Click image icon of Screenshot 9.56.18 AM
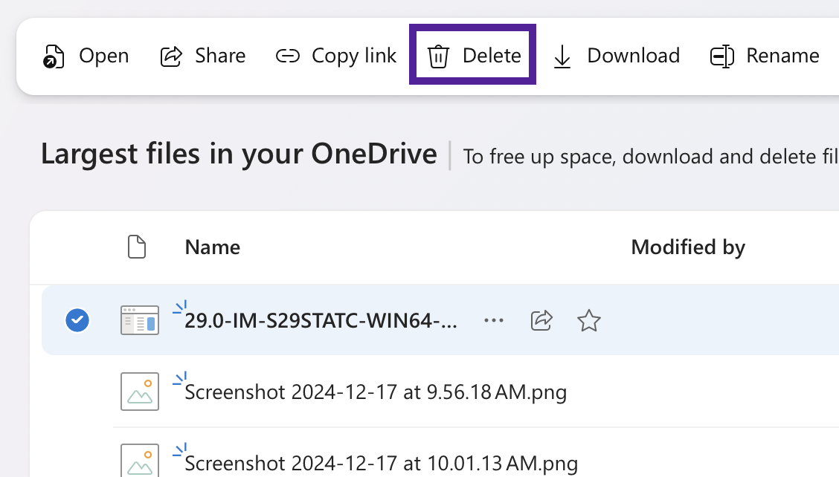The image size is (839, 477). [140, 392]
